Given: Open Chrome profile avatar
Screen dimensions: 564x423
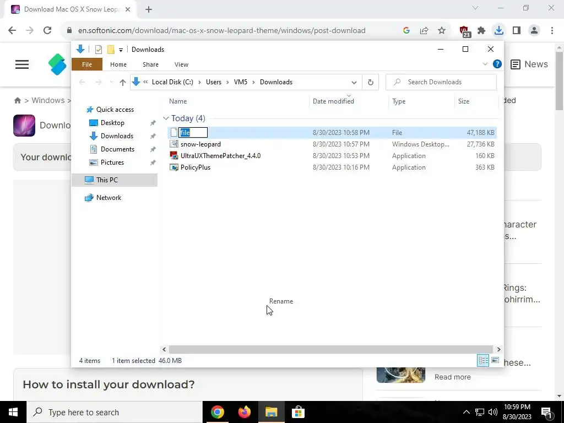Looking at the screenshot, I should click(534, 31).
